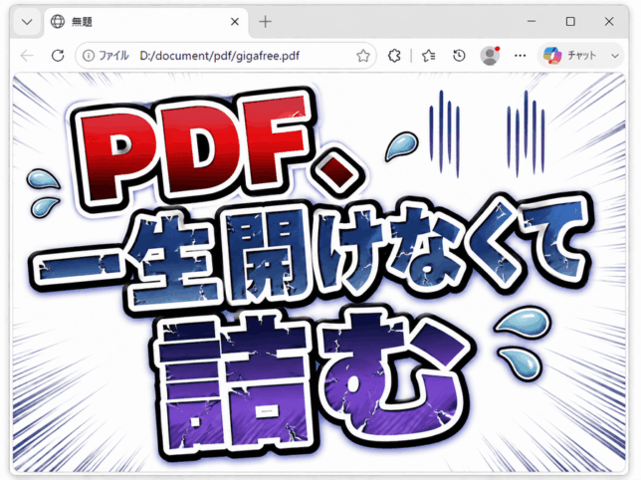Minimize the browser window
Screen dimensions: 641x480
532,21
